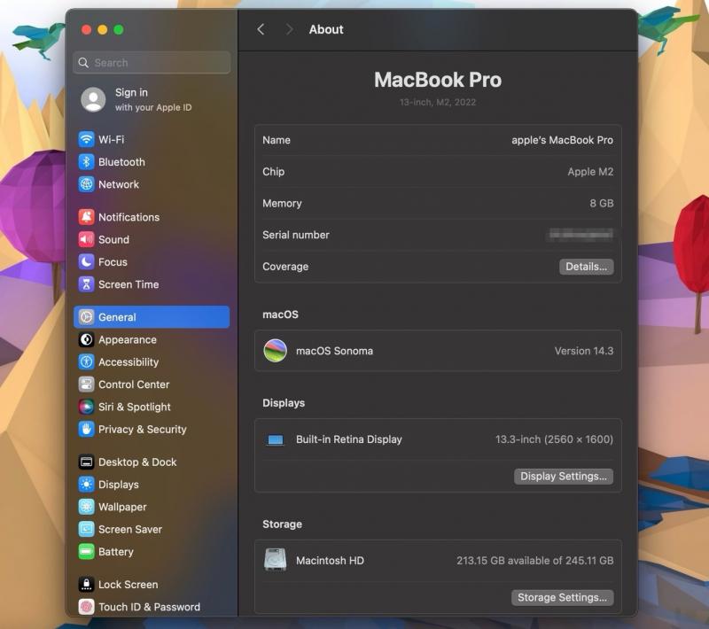
Task: Select Wallpaper label in sidebar
Action: tap(122, 507)
